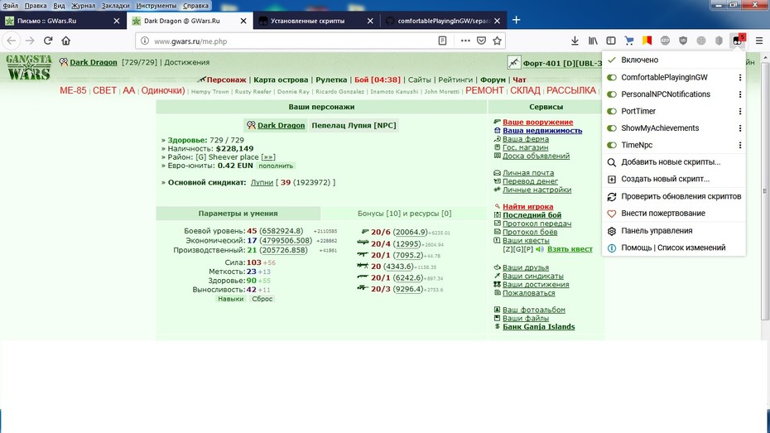Click the uBlock shield icon
Viewport: 770px width, 433px height.
(x=683, y=41)
